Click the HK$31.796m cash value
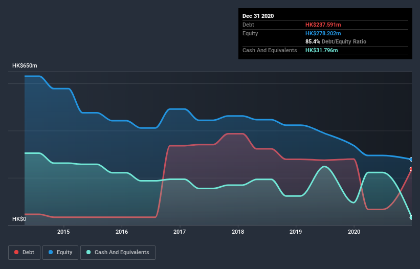The height and width of the screenshot is (269, 420). pyautogui.click(x=321, y=50)
